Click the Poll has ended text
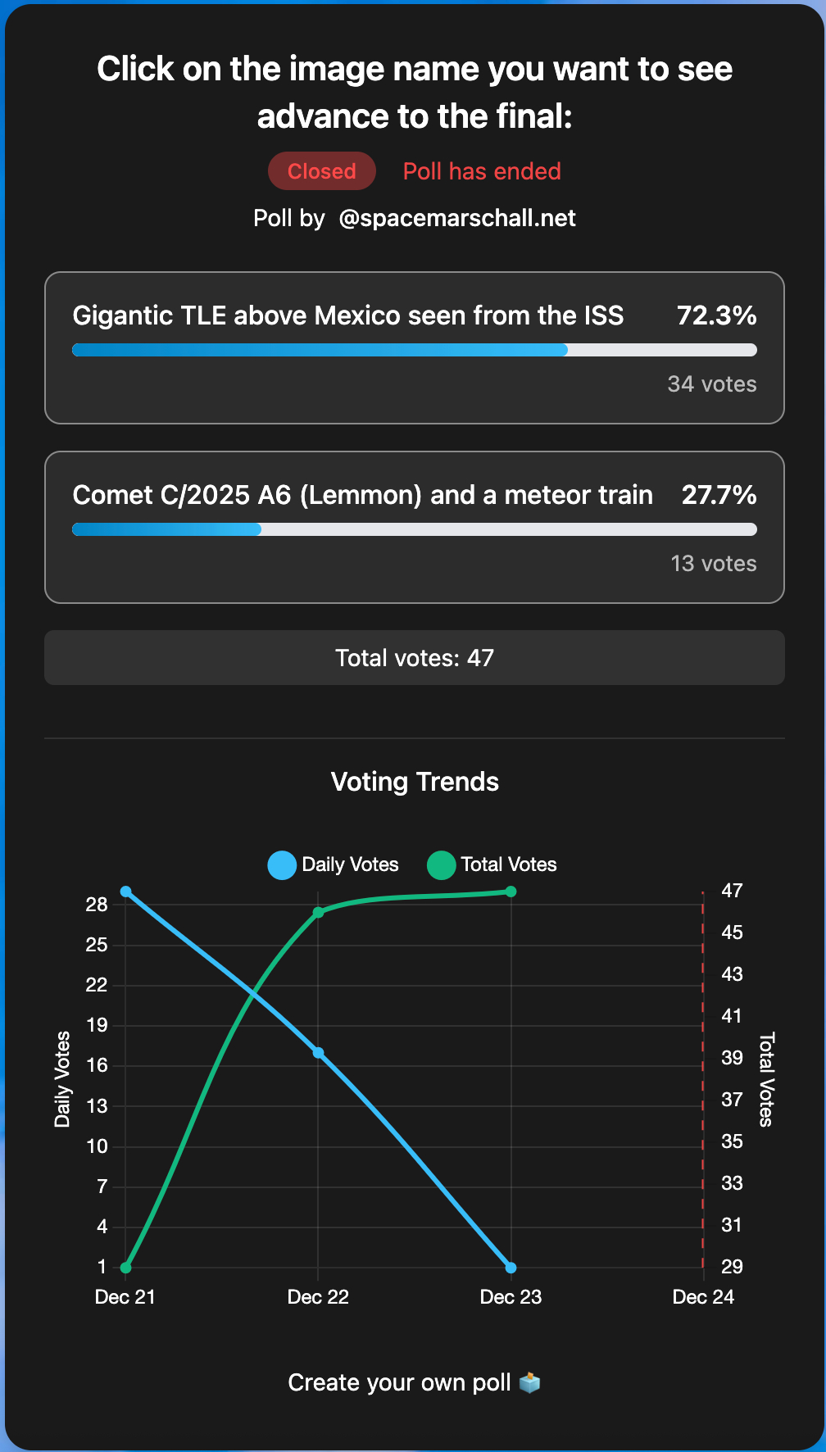826x1452 pixels. pyautogui.click(x=482, y=171)
